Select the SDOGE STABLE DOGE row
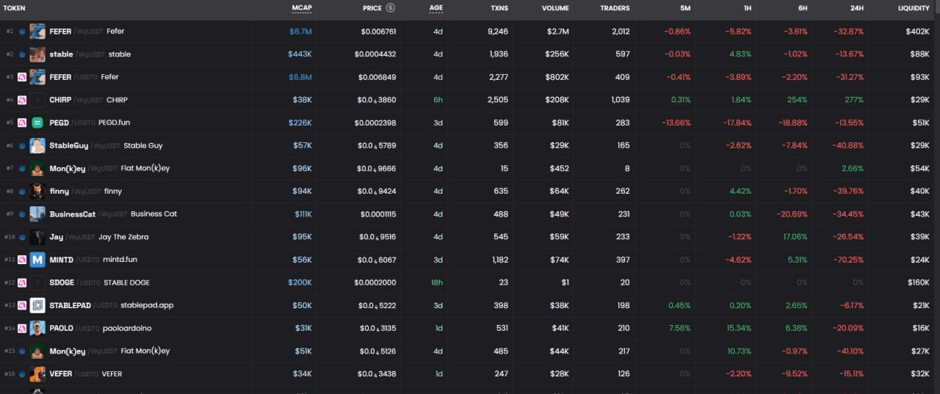The width and height of the screenshot is (940, 394). (x=470, y=282)
